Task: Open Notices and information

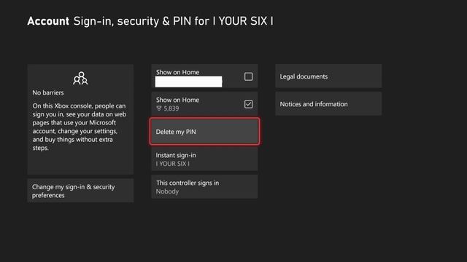Action: pyautogui.click(x=328, y=104)
